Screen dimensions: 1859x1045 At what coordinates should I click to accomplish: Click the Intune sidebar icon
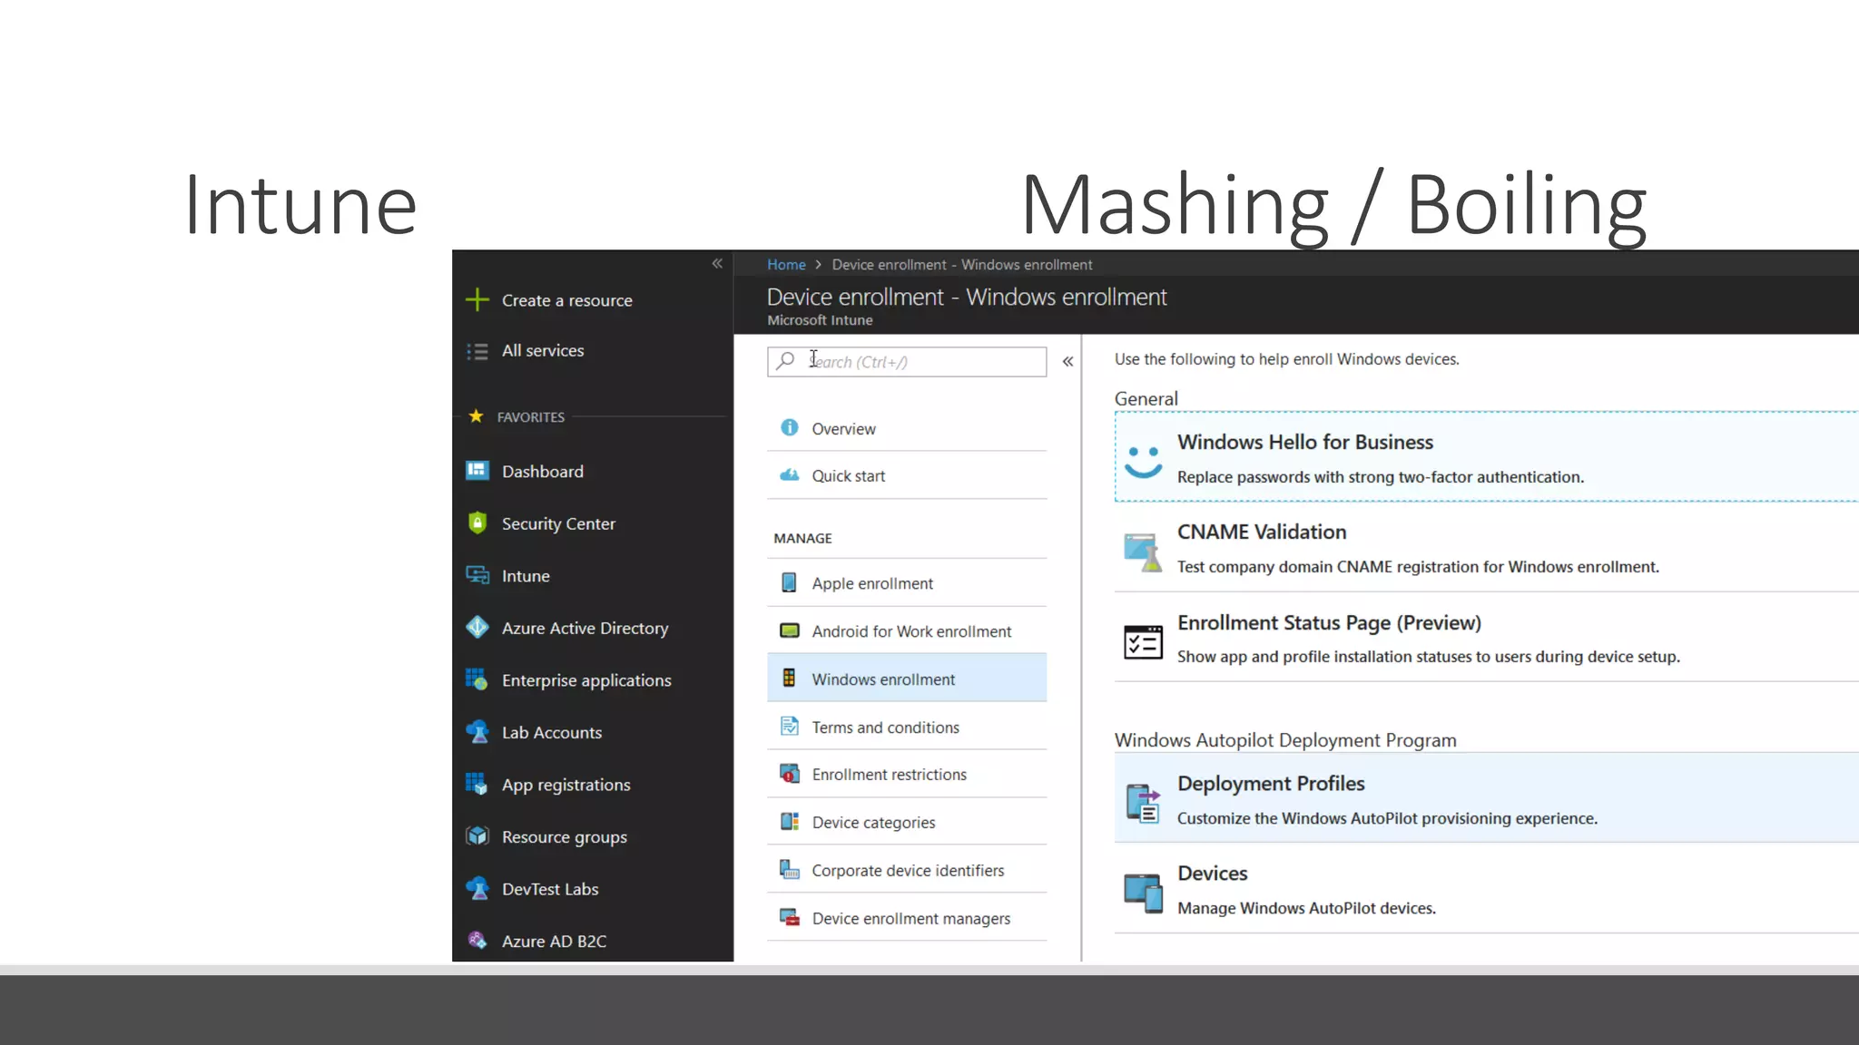(x=477, y=575)
